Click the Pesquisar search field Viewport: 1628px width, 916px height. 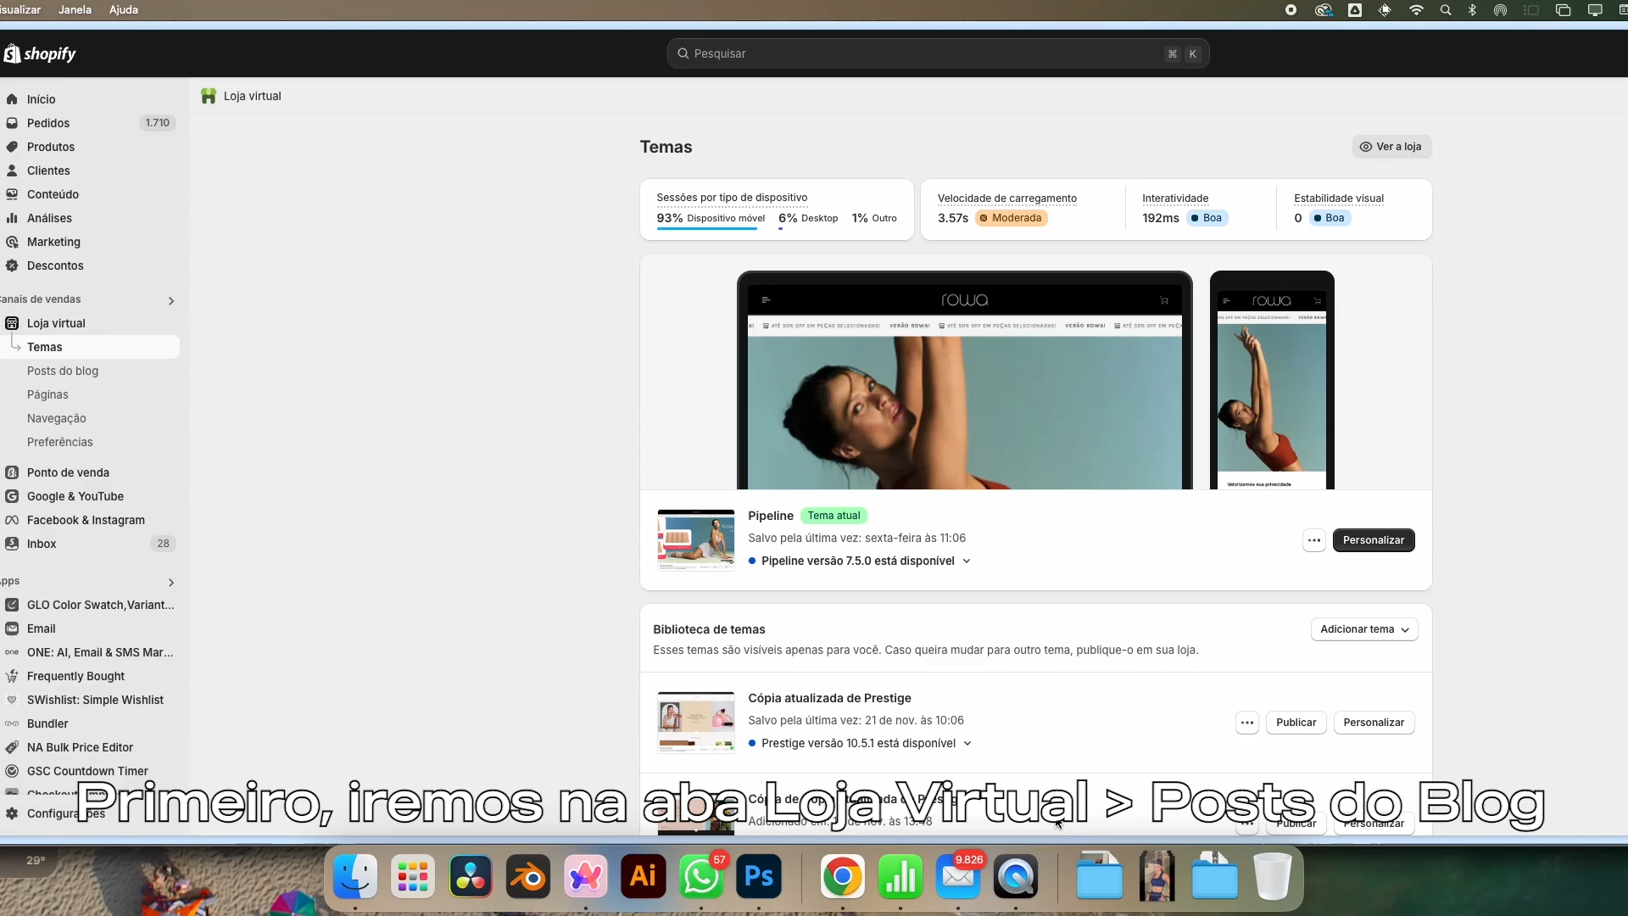(937, 53)
